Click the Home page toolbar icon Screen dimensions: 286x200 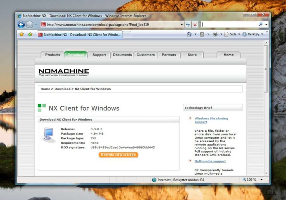(189, 34)
